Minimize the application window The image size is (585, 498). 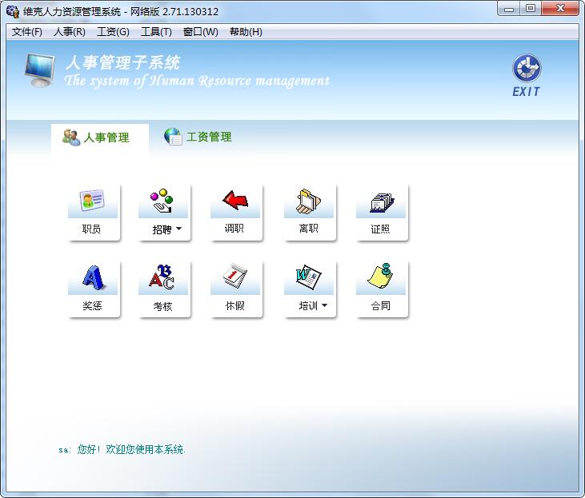pyautogui.click(x=508, y=9)
